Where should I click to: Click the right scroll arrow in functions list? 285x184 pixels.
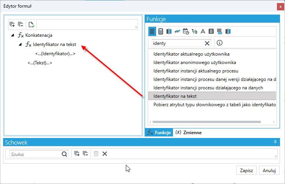coord(274,122)
